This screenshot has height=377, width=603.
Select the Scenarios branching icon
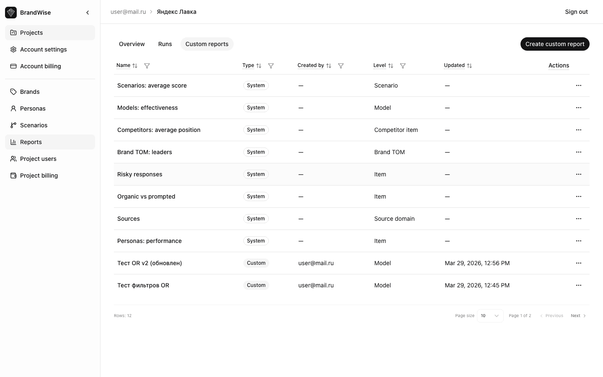(x=13, y=125)
